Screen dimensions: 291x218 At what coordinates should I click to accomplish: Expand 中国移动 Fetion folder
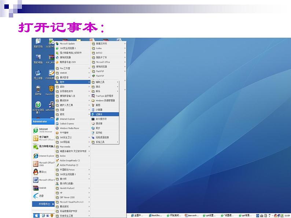coord(73,170)
